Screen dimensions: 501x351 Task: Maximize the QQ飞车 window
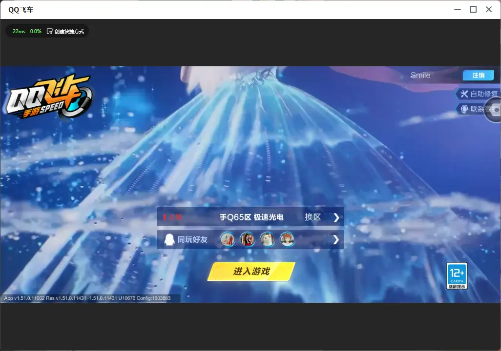(473, 9)
